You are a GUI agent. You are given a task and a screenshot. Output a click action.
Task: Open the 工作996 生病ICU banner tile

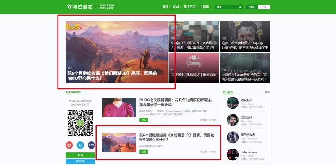(194, 68)
